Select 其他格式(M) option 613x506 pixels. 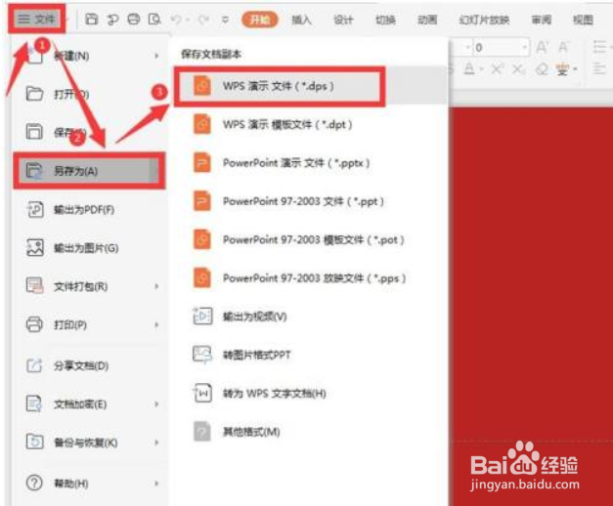coord(310,432)
